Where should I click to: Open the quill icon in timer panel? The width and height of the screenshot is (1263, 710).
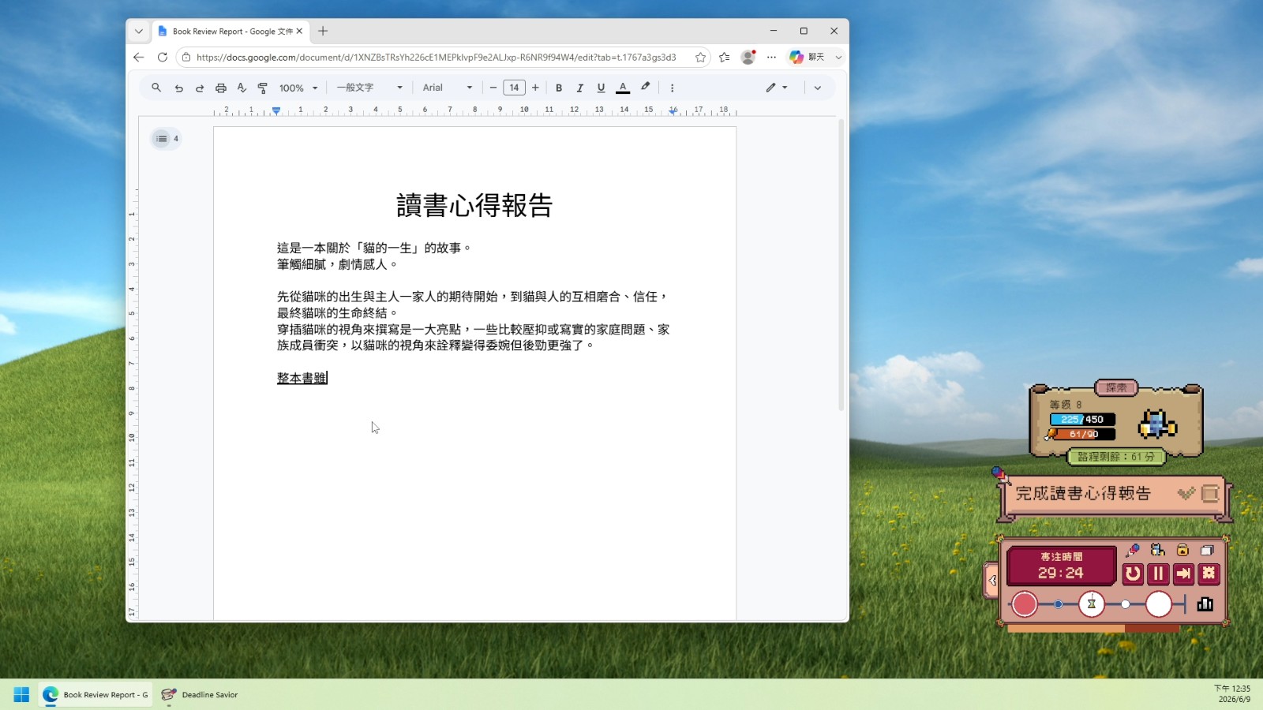[1133, 550]
